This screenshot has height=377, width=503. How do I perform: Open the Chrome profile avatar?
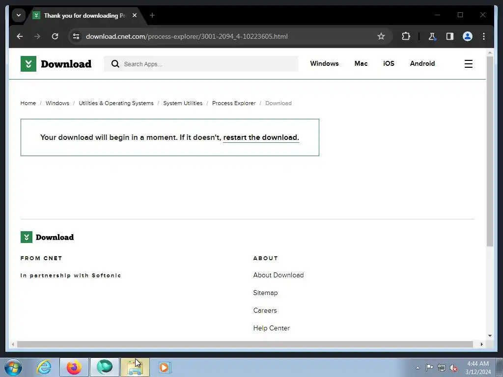click(468, 36)
